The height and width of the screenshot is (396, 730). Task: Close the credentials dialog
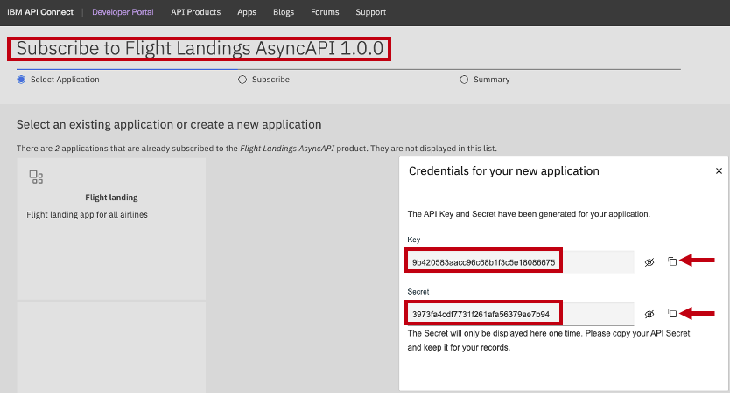point(719,171)
